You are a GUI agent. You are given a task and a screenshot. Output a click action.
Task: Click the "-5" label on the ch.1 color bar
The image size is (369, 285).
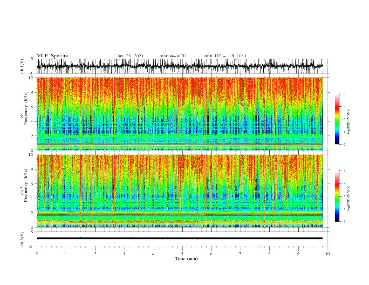[343, 119]
